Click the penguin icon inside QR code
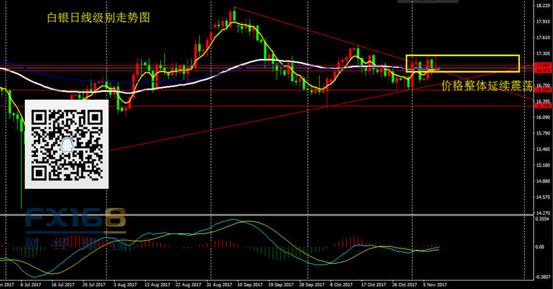Image resolution: width=553 pixels, height=289 pixels. pyautogui.click(x=67, y=146)
